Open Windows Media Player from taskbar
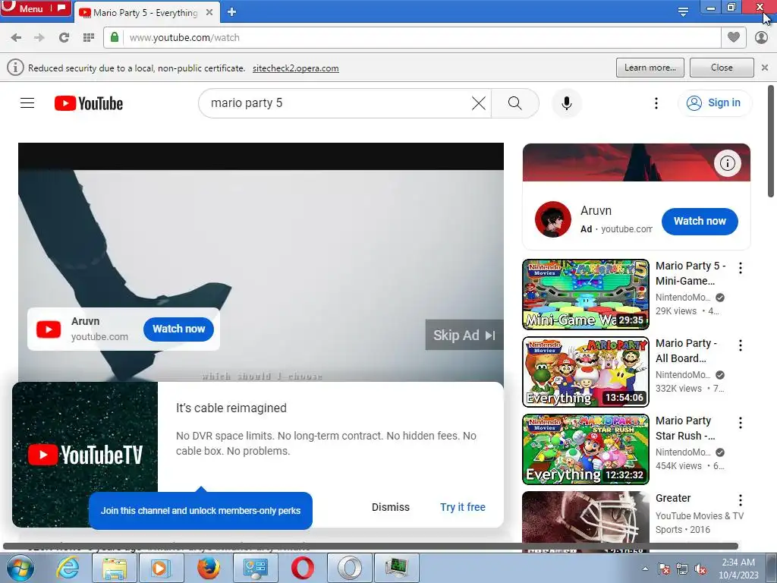777x583 pixels. pyautogui.click(x=161, y=568)
